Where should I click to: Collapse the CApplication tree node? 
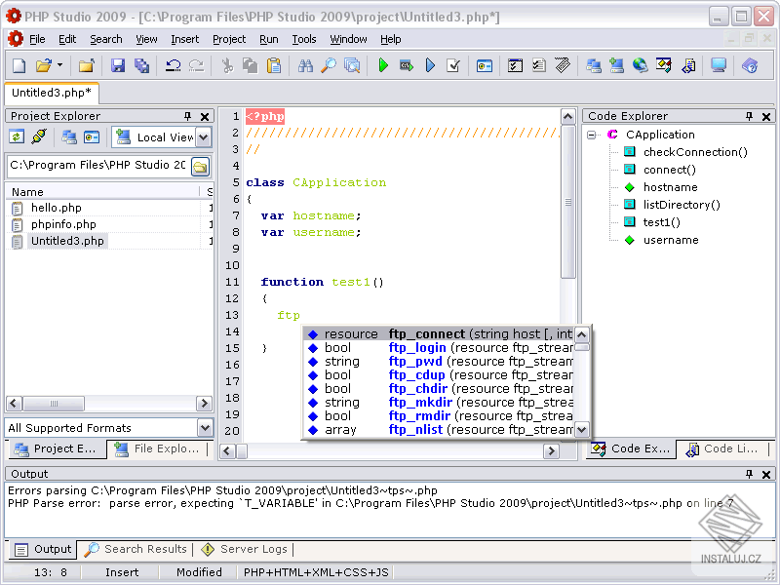[592, 135]
